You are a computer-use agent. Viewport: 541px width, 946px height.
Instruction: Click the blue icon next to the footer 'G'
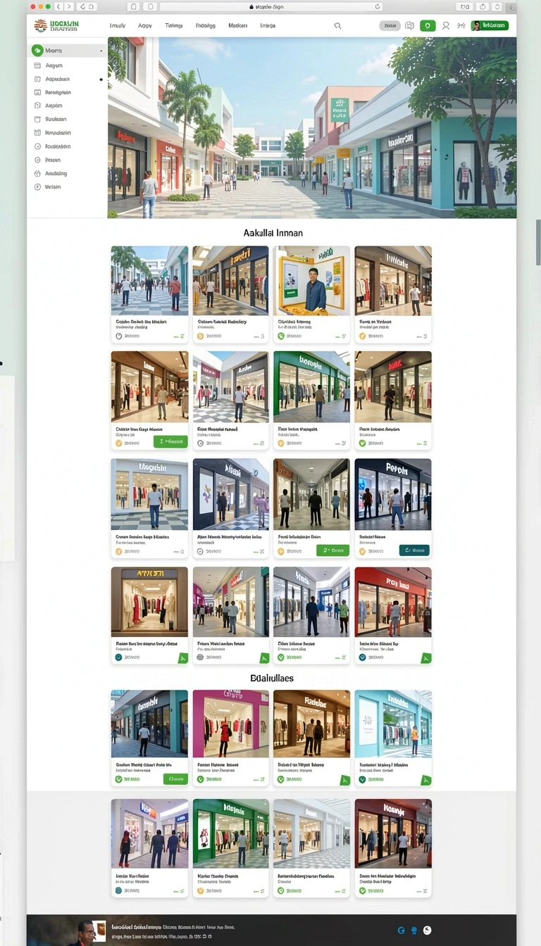[x=414, y=930]
